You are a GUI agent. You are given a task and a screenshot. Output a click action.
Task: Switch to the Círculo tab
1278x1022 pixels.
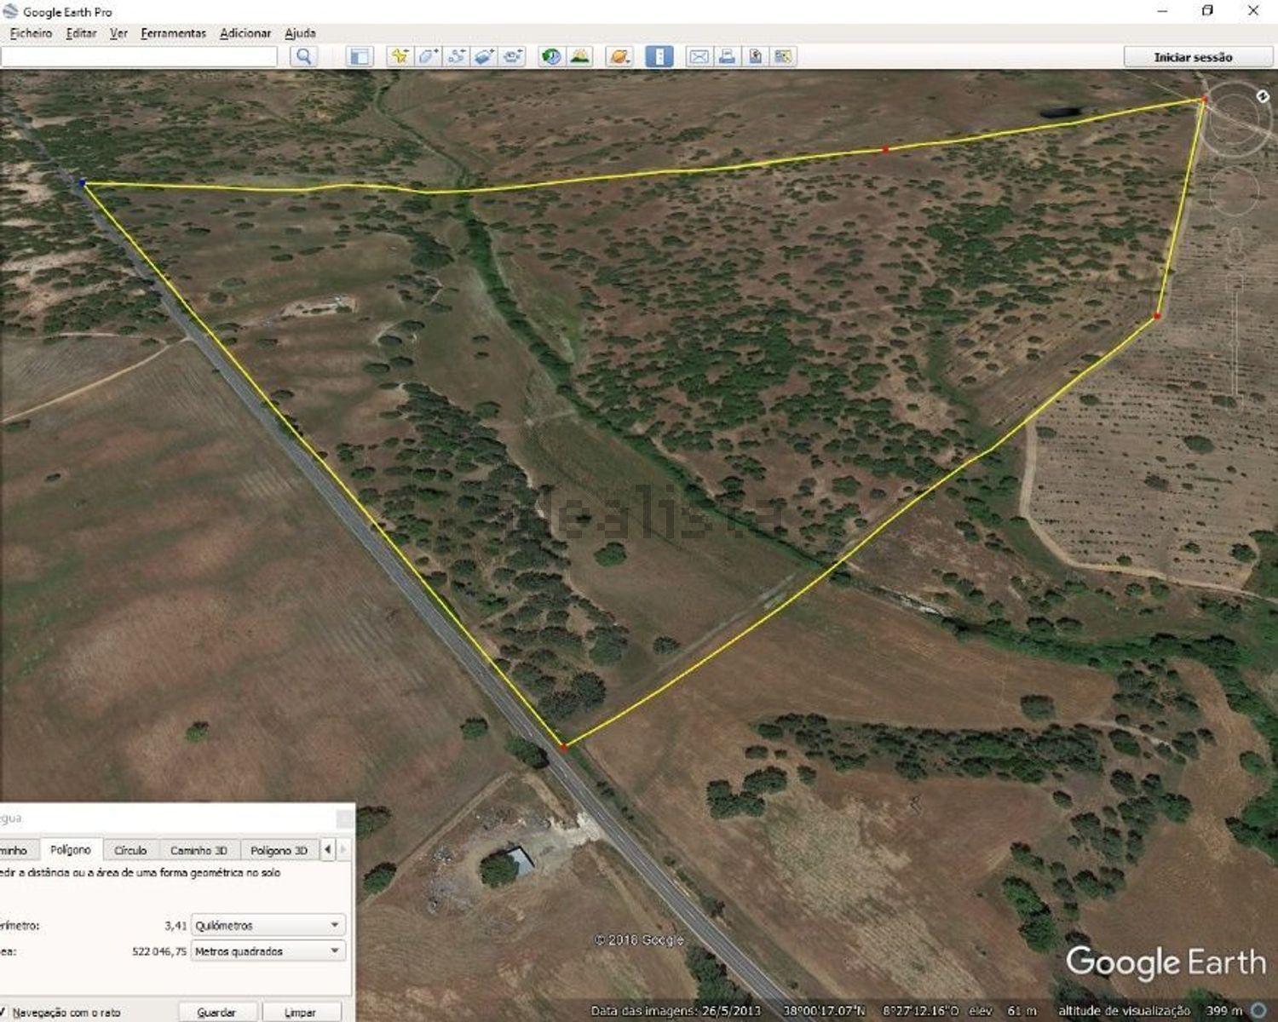tap(130, 850)
